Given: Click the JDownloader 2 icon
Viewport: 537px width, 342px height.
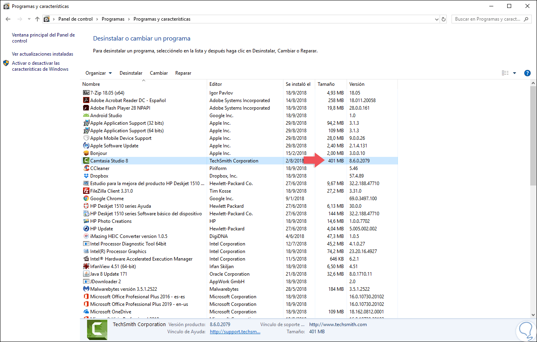Looking at the screenshot, I should tap(86, 282).
